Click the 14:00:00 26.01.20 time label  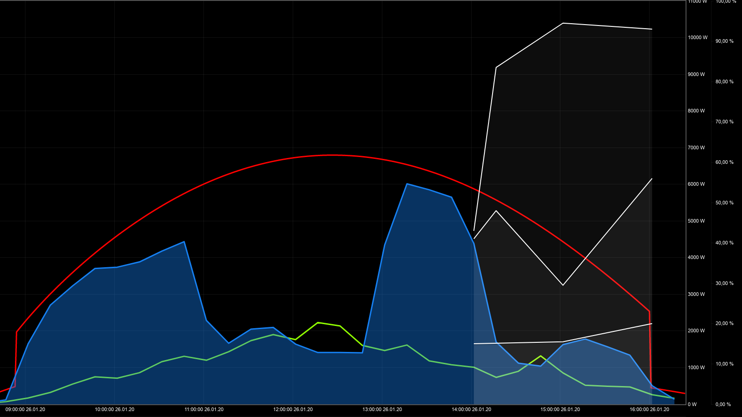(x=471, y=410)
